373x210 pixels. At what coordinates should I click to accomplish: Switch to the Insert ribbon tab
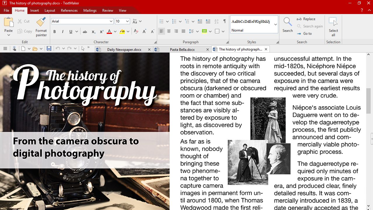tap(34, 10)
